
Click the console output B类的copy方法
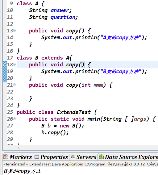pos(22,171)
